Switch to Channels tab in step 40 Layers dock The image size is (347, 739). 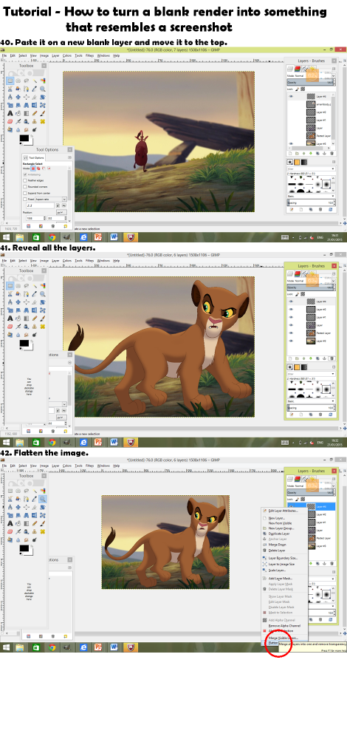pyautogui.click(x=298, y=69)
